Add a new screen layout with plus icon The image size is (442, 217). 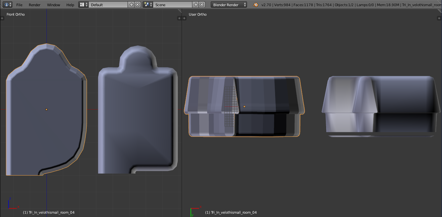click(x=132, y=5)
